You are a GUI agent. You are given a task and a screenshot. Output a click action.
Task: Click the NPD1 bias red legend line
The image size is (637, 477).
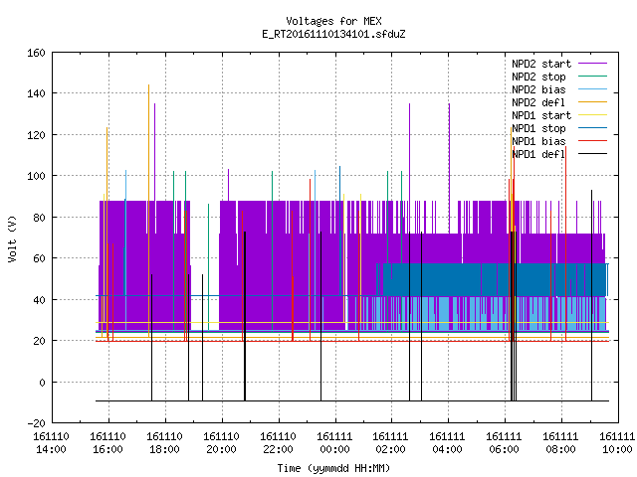pos(592,141)
